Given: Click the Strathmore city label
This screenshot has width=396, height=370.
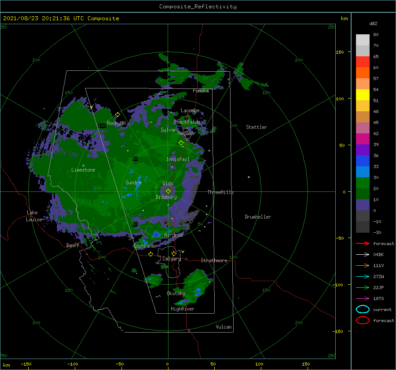Looking at the screenshot, I should coord(214,260).
